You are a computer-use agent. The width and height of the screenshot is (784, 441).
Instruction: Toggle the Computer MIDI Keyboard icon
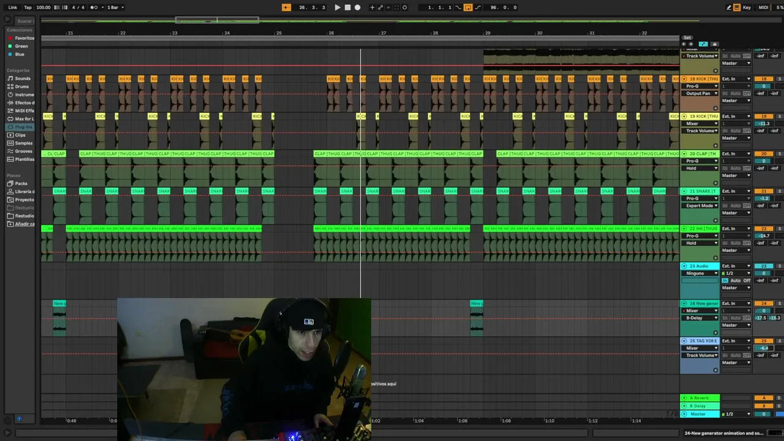click(737, 7)
